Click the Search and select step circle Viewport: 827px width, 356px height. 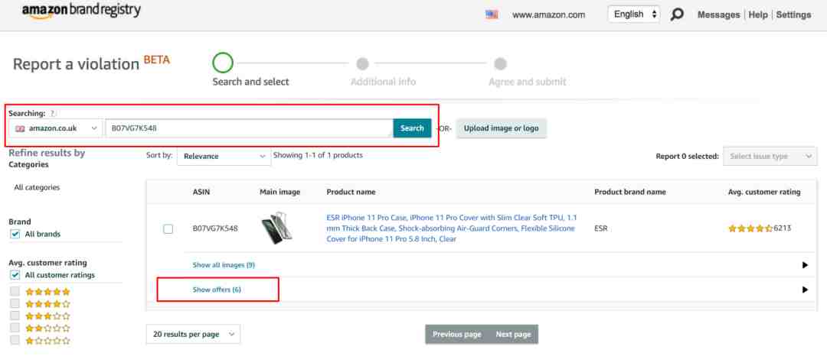tap(223, 63)
